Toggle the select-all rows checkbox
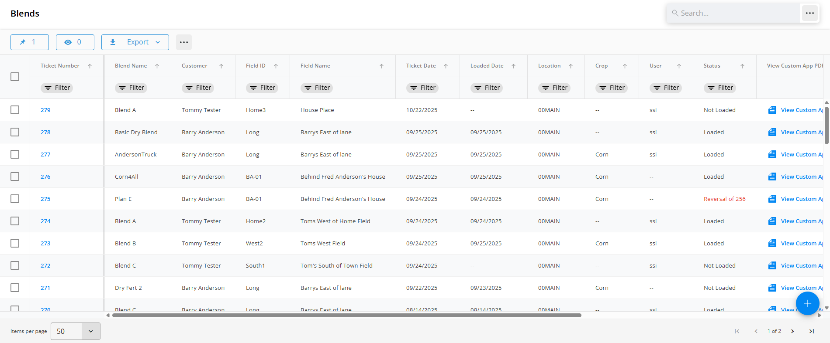Screen dimensions: 830x343 coord(15,77)
